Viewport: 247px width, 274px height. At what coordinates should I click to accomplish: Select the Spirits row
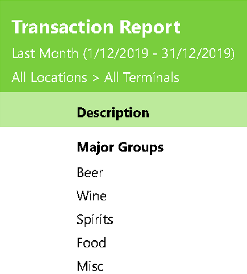click(95, 219)
